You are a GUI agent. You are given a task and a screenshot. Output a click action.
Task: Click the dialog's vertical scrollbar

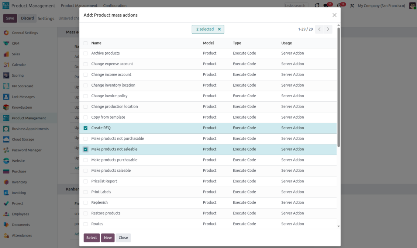point(338,88)
